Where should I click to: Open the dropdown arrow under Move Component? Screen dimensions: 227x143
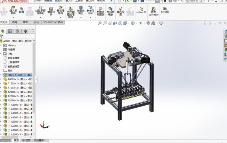[x=61, y=18]
